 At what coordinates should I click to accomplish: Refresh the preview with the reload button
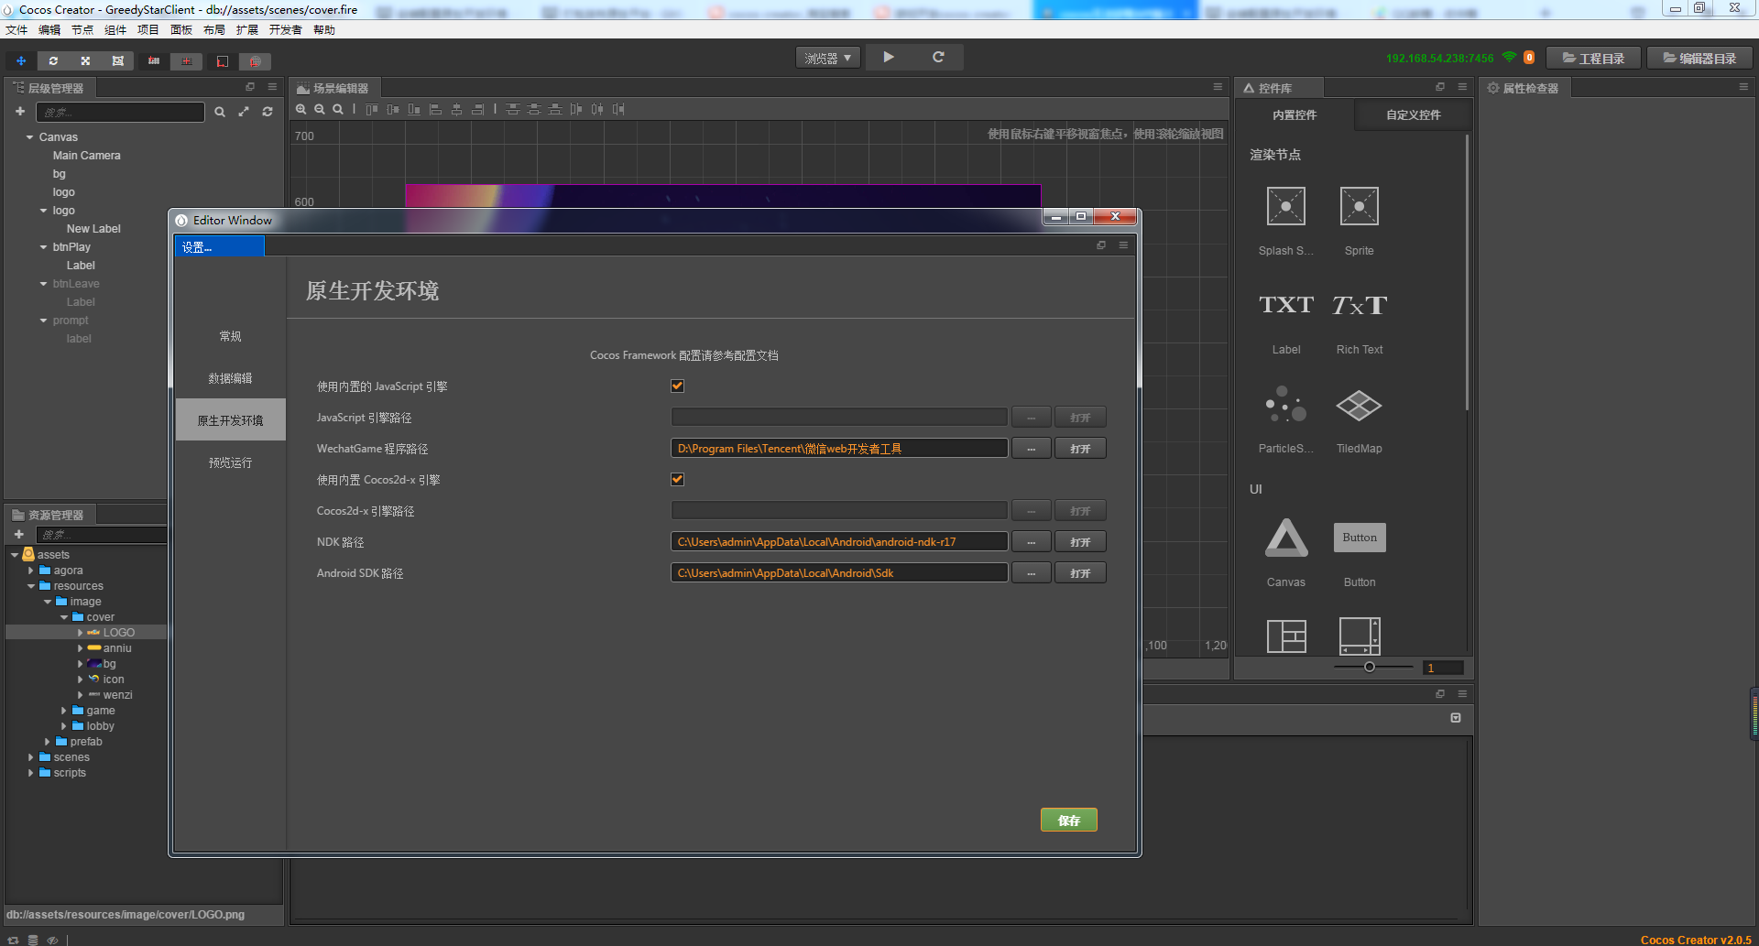(938, 57)
